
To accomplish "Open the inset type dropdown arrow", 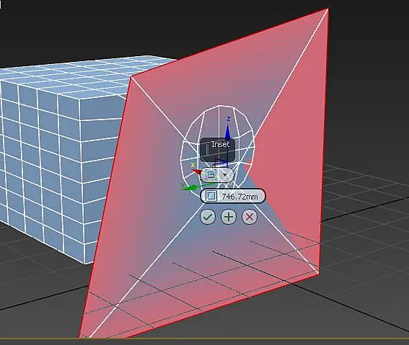I will tap(225, 175).
